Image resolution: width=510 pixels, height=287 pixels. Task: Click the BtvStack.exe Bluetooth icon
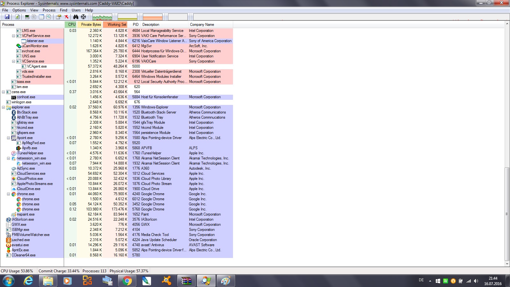coord(14,112)
